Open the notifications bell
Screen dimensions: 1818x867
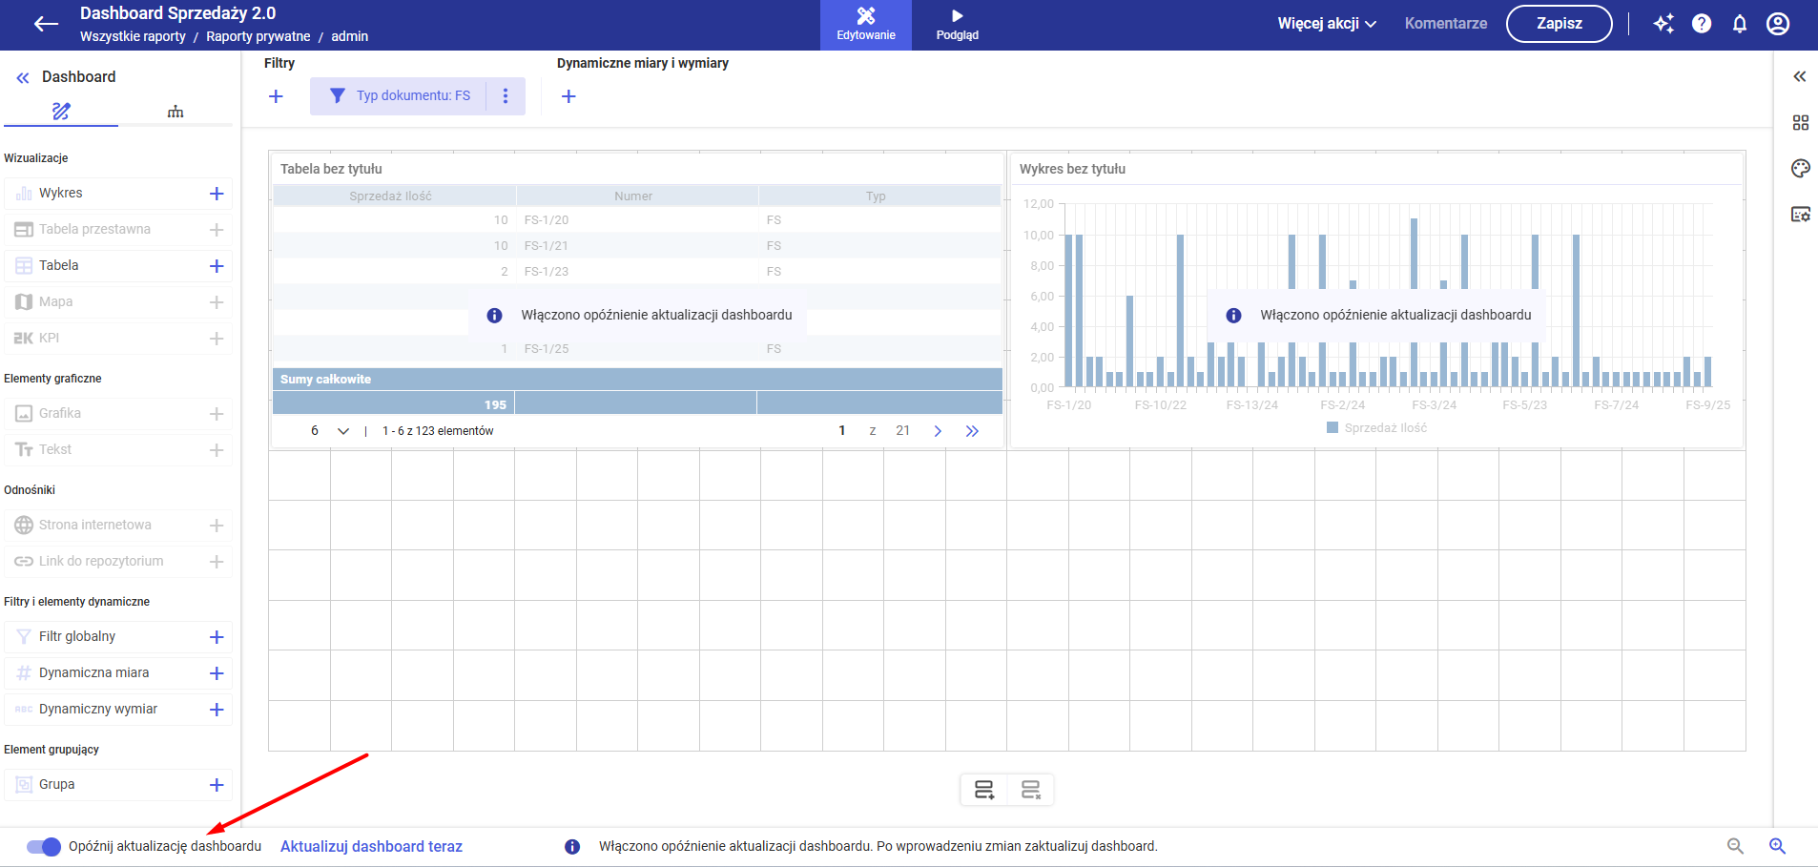[1740, 24]
